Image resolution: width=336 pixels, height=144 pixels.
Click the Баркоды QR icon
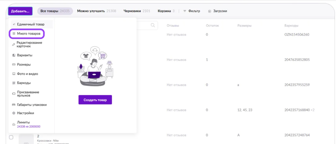click(x=14, y=83)
